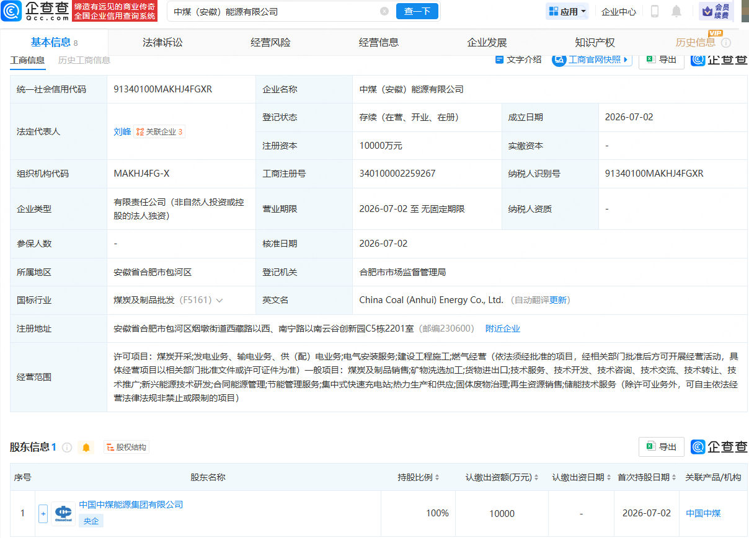Switch to the 知识产权 tab
This screenshot has width=749, height=538.
click(595, 42)
